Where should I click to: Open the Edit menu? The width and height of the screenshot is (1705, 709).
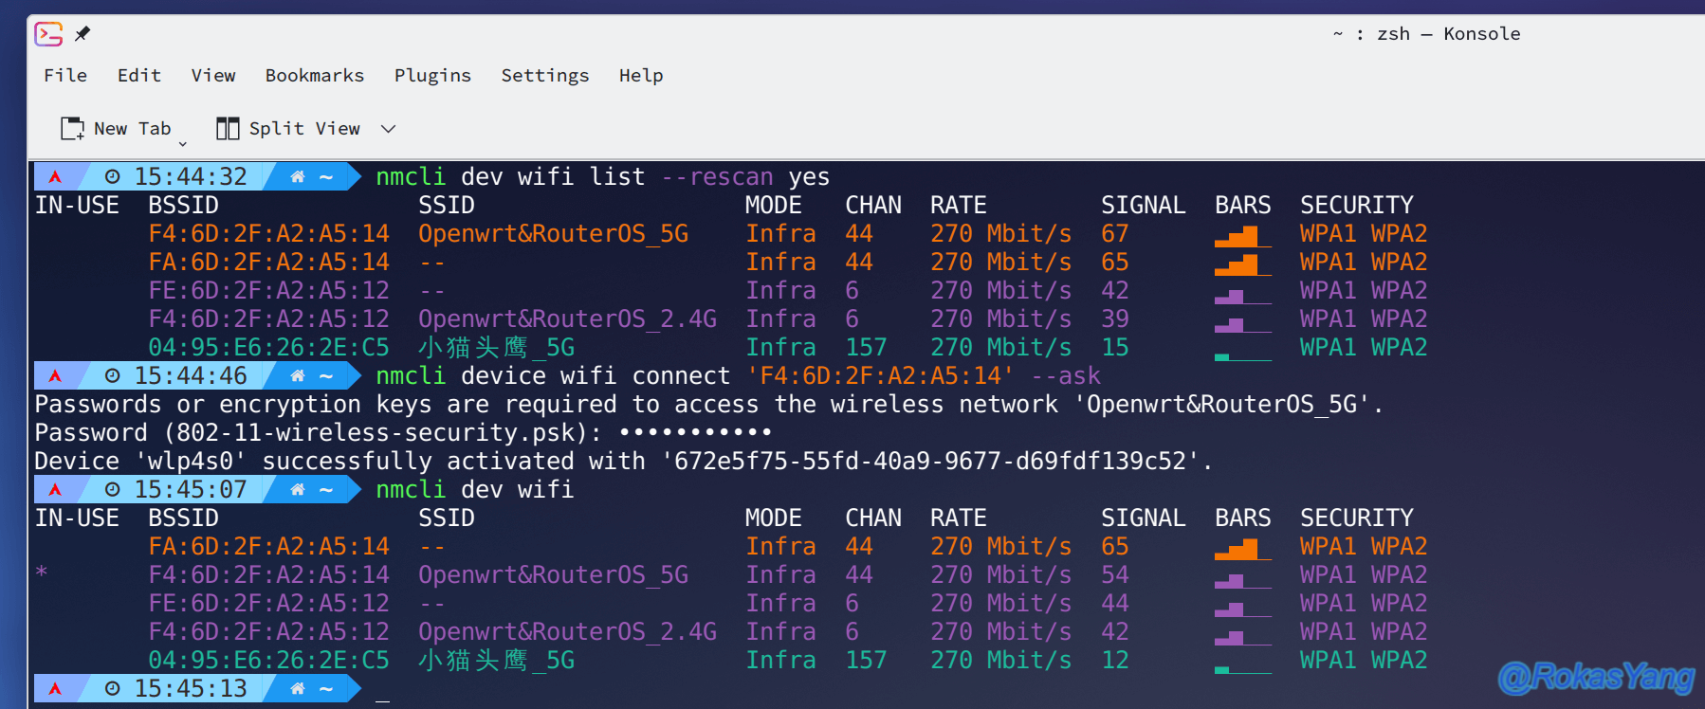point(139,75)
